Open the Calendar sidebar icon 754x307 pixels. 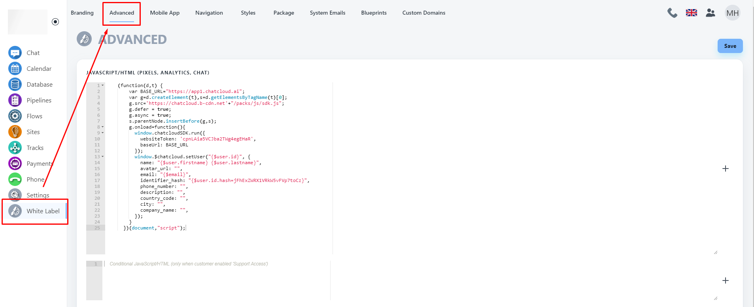coord(15,68)
